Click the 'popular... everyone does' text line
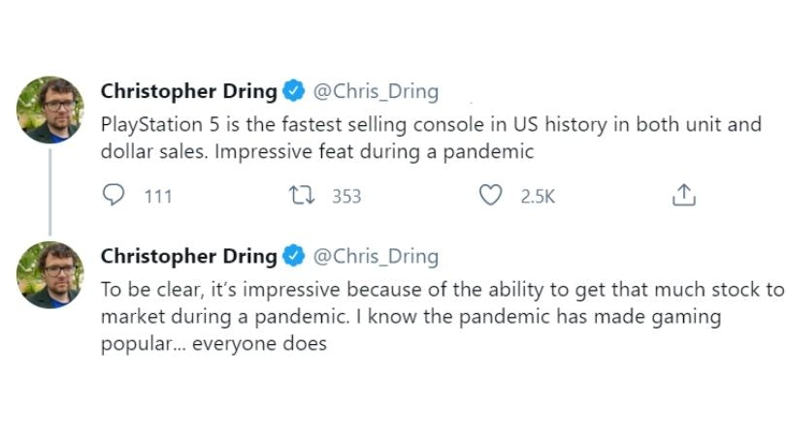 click(x=213, y=343)
